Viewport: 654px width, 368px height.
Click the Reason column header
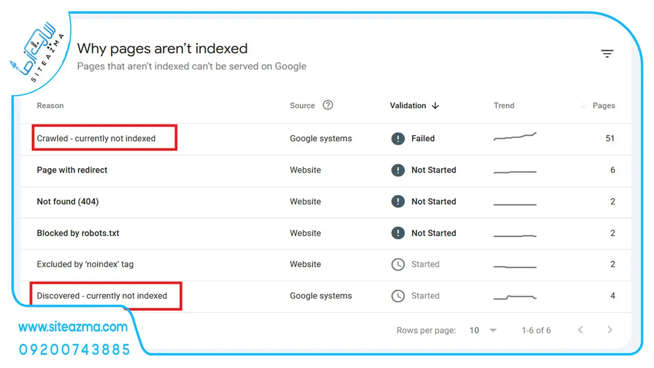(50, 106)
